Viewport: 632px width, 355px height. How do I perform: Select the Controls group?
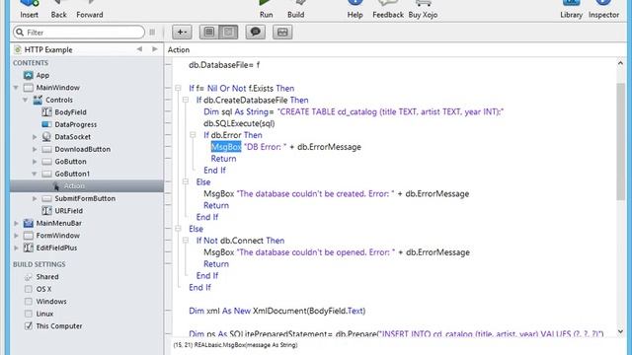point(59,100)
